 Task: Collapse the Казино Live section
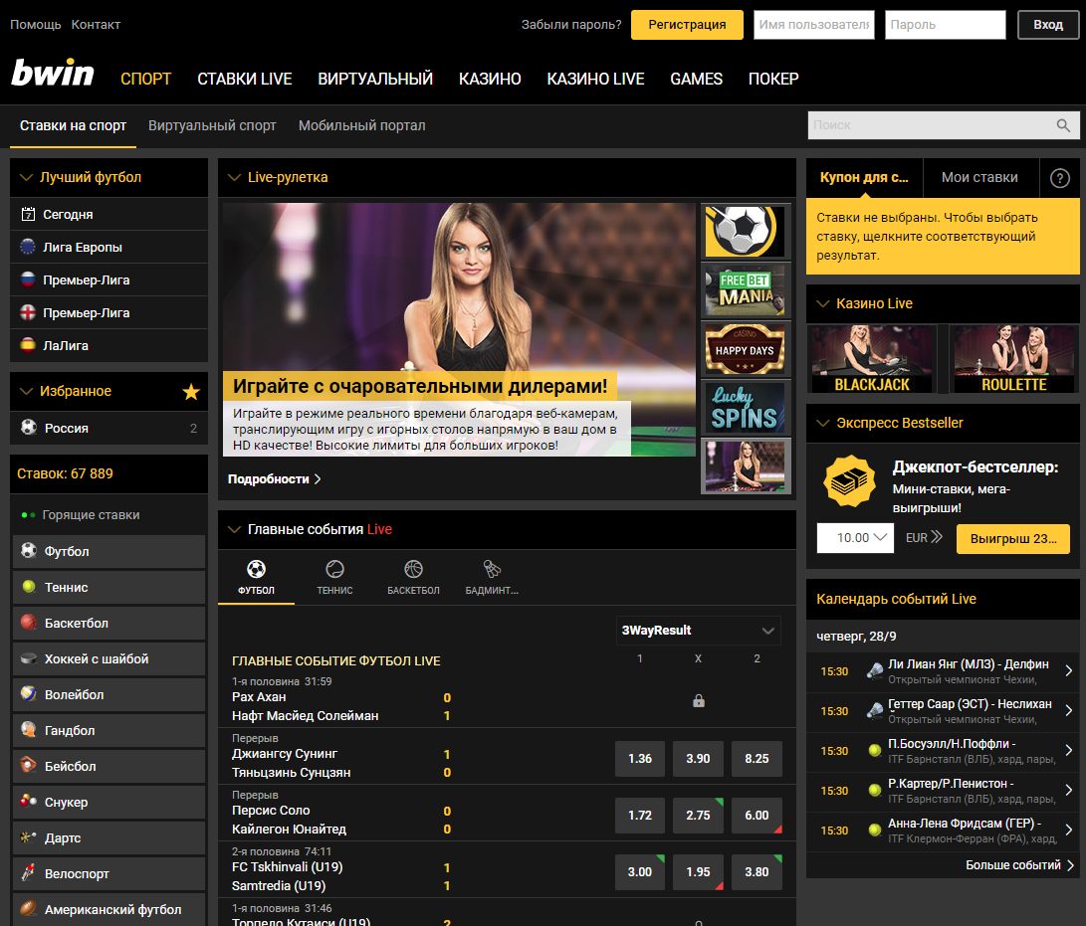pyautogui.click(x=823, y=303)
